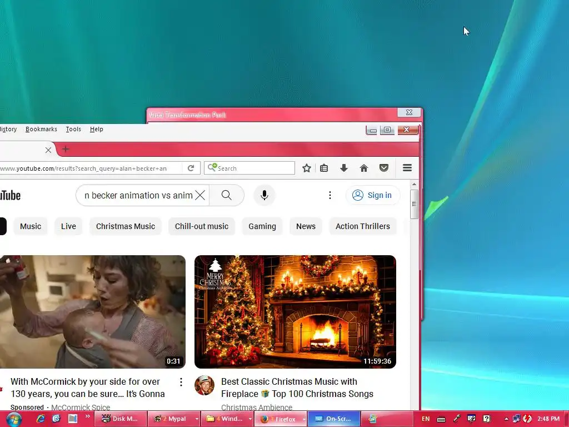Select the Christmas Music filter chip

[x=126, y=226]
